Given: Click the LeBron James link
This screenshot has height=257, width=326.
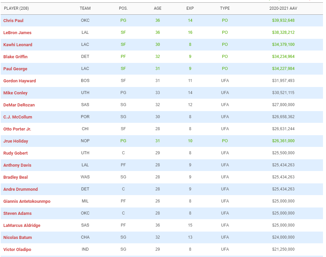Looking at the screenshot, I should pos(17,33).
